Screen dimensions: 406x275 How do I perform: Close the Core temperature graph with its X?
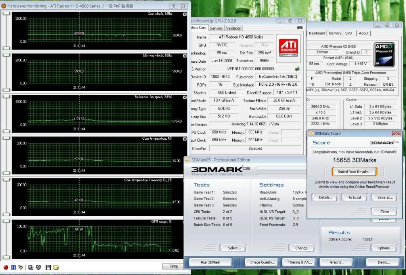(x=185, y=139)
